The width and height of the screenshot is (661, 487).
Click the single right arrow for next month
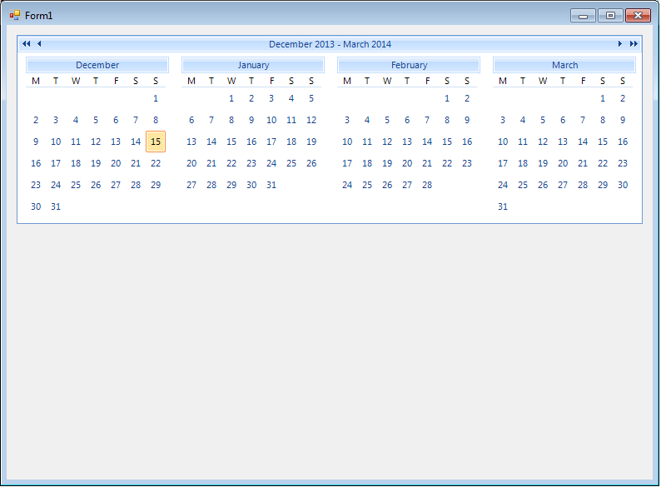click(x=619, y=44)
